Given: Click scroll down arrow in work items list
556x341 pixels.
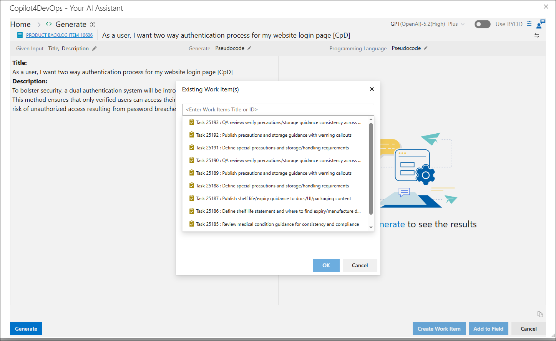Looking at the screenshot, I should coord(371,228).
